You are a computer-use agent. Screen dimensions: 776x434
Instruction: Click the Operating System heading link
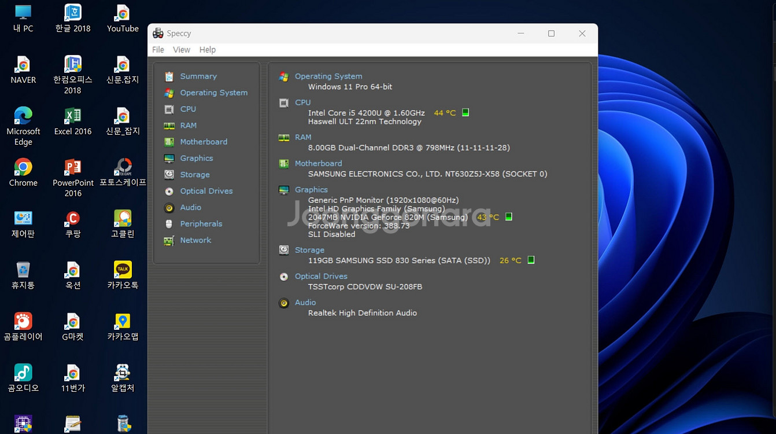328,76
